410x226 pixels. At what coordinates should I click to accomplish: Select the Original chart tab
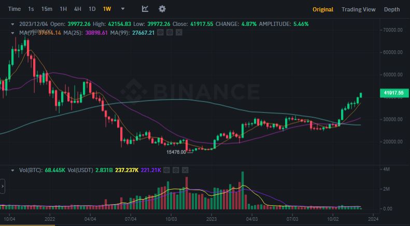coord(322,9)
